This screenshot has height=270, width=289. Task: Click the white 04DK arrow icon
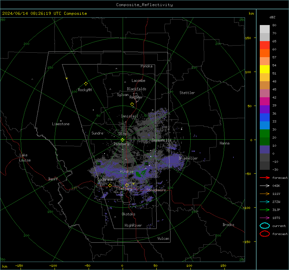coord(265,186)
